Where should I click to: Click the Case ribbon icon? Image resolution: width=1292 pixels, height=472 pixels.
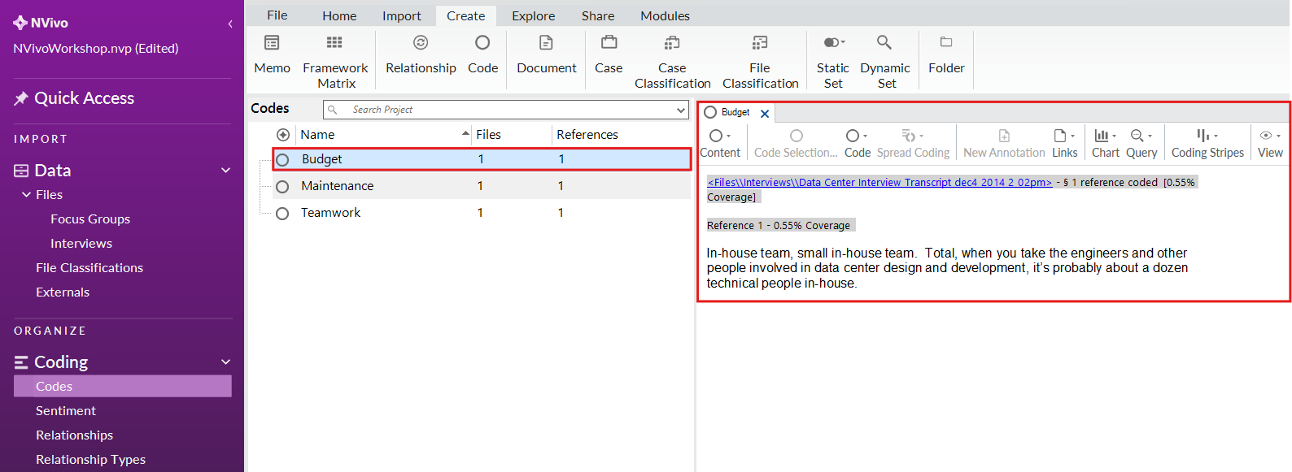point(609,43)
